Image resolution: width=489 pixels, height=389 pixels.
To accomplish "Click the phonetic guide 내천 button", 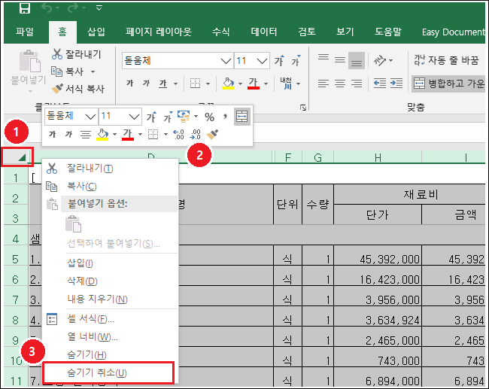I will tap(286, 84).
